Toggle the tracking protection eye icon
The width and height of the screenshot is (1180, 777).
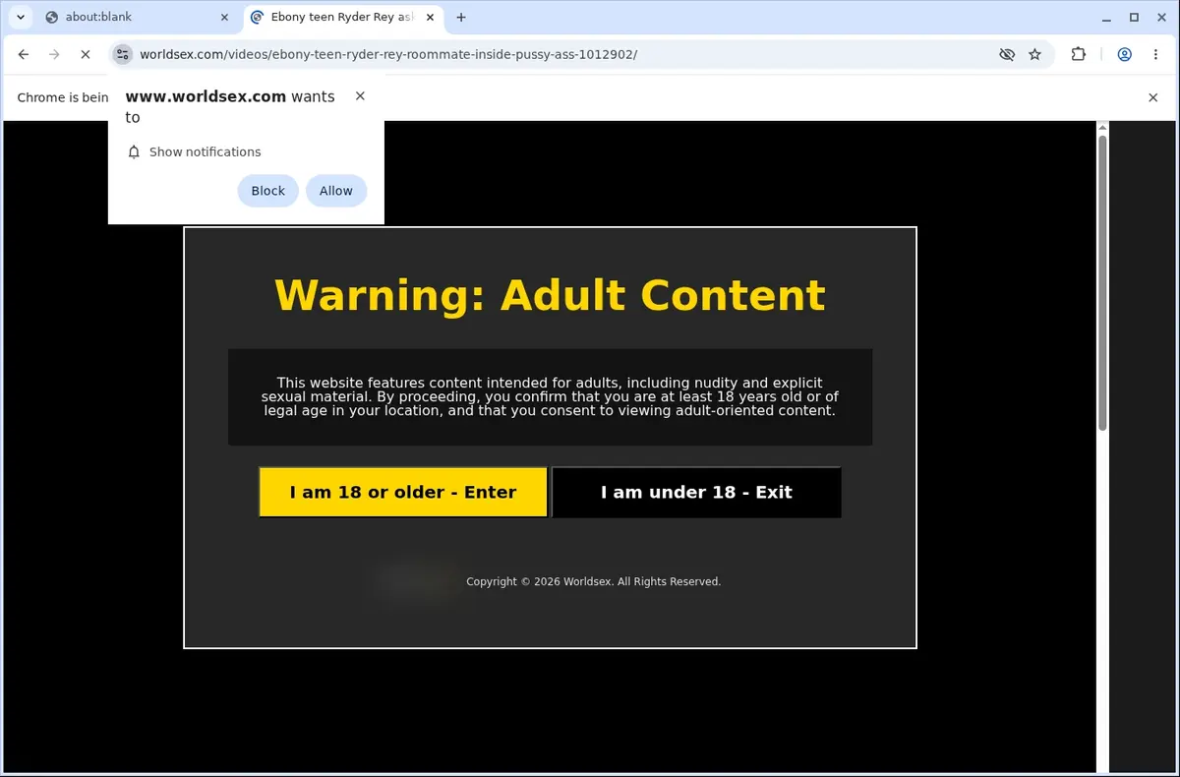pos(1007,54)
